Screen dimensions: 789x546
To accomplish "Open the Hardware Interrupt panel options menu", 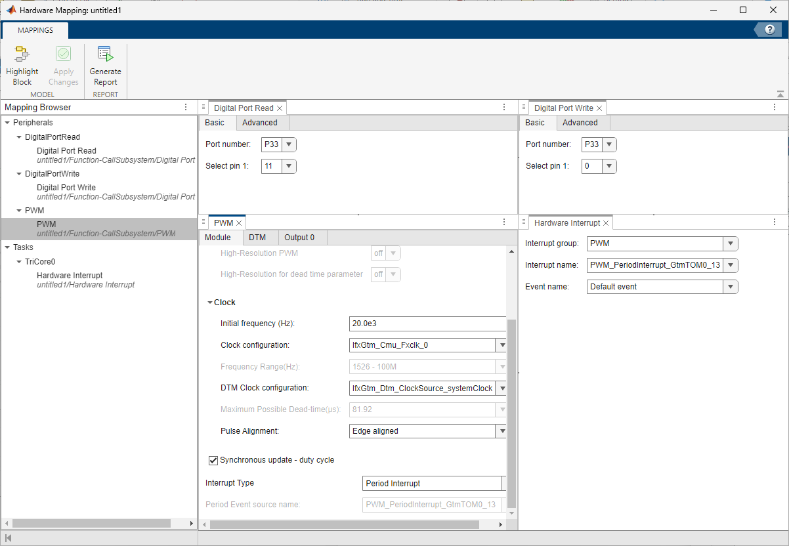I will click(x=774, y=222).
